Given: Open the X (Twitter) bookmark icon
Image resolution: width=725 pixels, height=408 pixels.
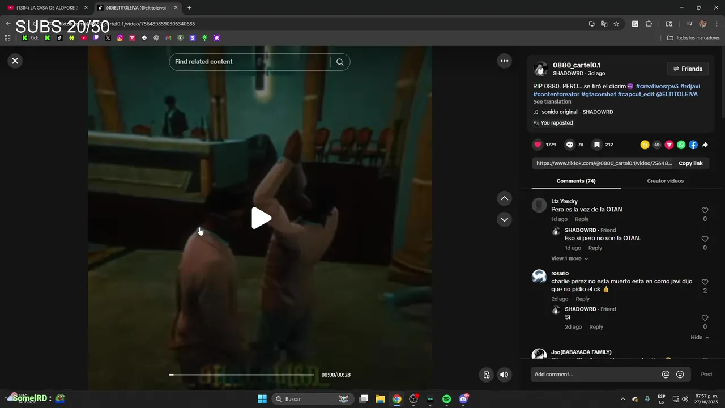Looking at the screenshot, I should 108,38.
